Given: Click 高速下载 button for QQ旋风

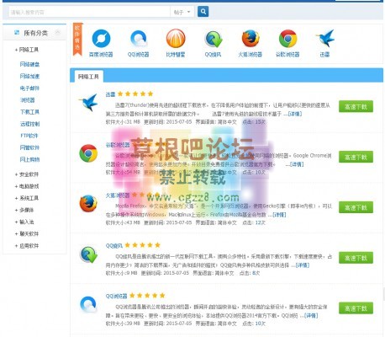Looking at the screenshot, I should pos(356,258).
